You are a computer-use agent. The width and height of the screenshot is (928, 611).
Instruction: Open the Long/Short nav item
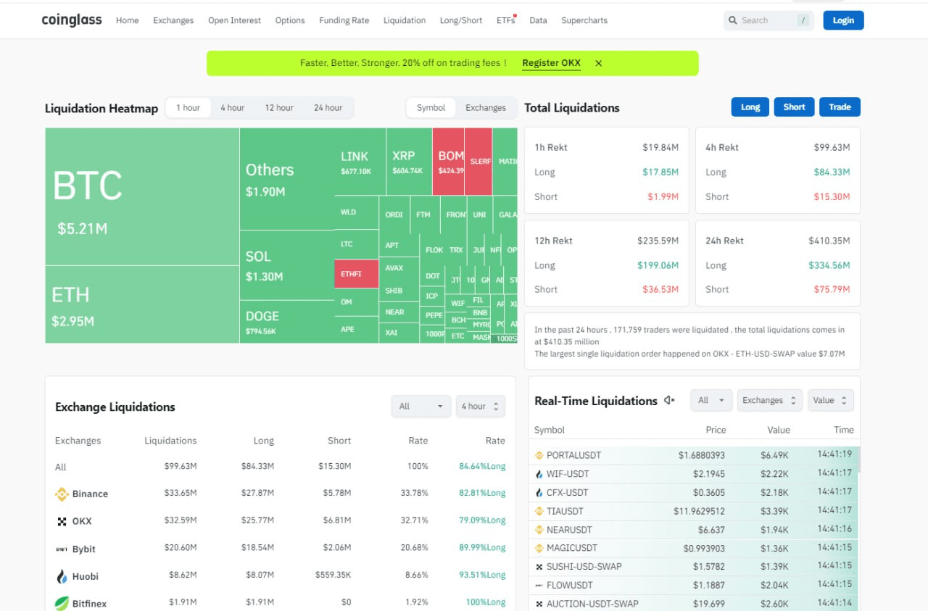[461, 20]
